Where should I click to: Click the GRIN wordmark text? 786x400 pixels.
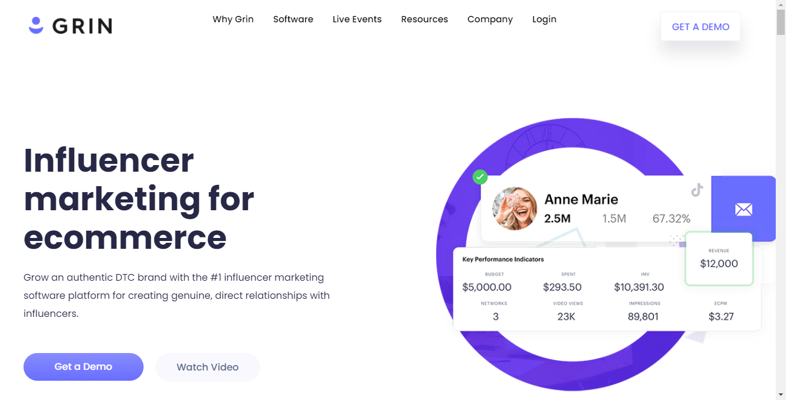[82, 26]
